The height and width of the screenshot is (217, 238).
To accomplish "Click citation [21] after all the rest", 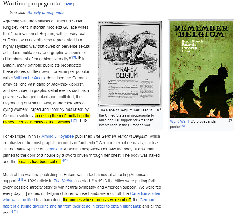I will click(x=15, y=211).
